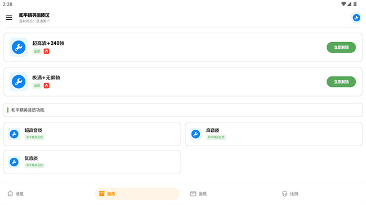Tap 和平精英音质 tag under 高音质
366x205 pixels.
pos(216,137)
